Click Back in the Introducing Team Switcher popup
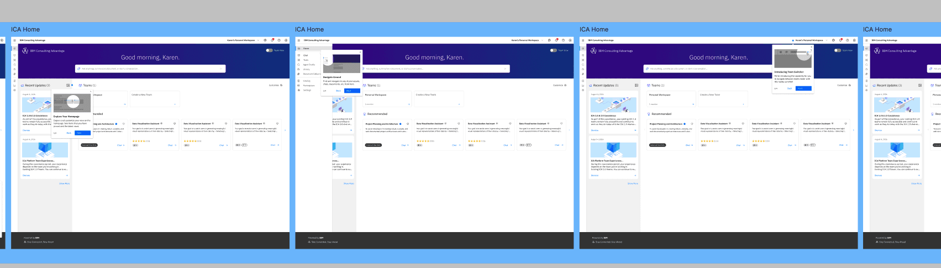This screenshot has height=268, width=941. (790, 88)
